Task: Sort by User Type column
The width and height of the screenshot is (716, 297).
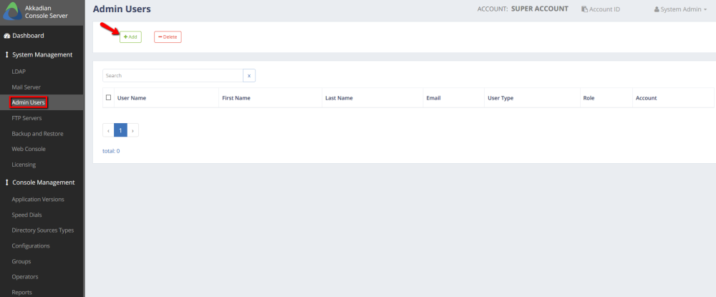Action: pyautogui.click(x=500, y=98)
